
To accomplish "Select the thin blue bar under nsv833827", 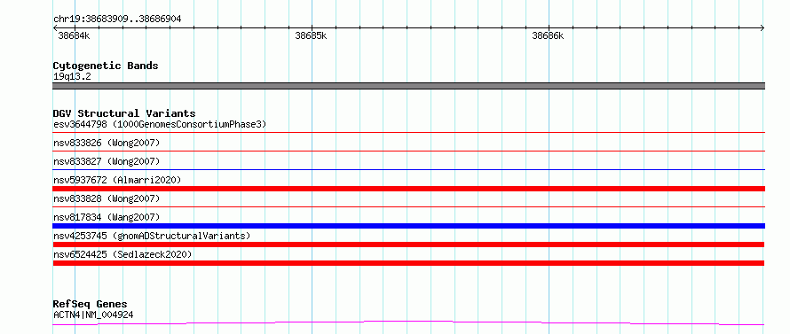I will tap(408, 169).
